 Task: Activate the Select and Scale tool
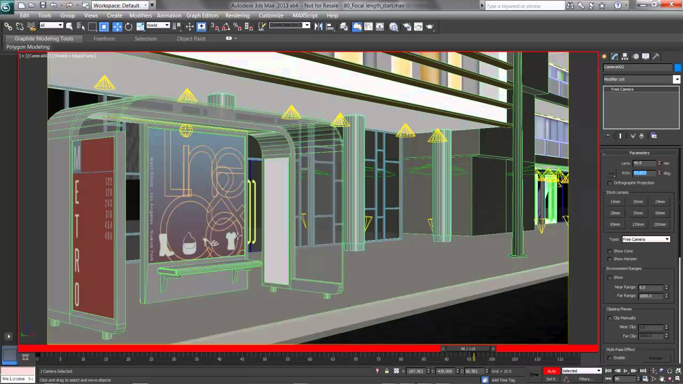pos(140,26)
